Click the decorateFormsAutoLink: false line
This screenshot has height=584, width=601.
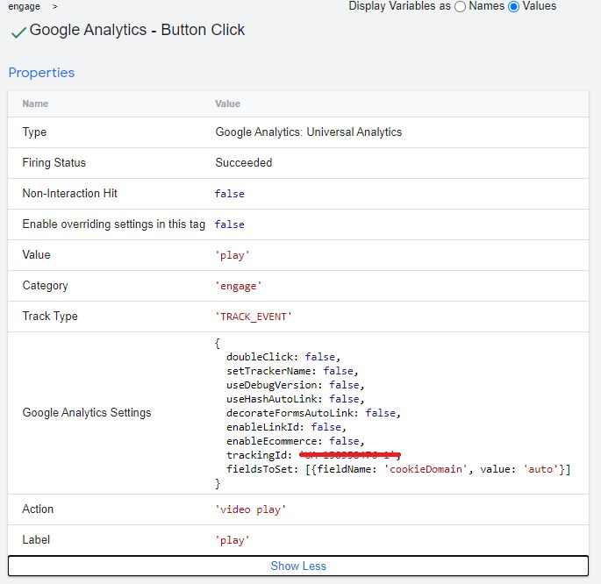[x=313, y=413]
